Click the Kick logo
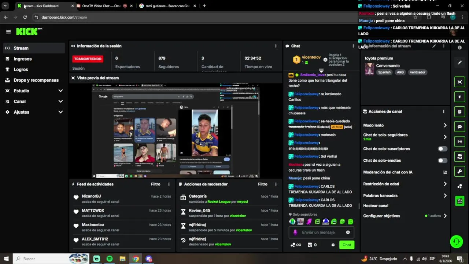The image size is (469, 264). [x=29, y=32]
